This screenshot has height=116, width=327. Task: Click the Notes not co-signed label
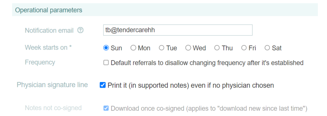[x=53, y=108]
